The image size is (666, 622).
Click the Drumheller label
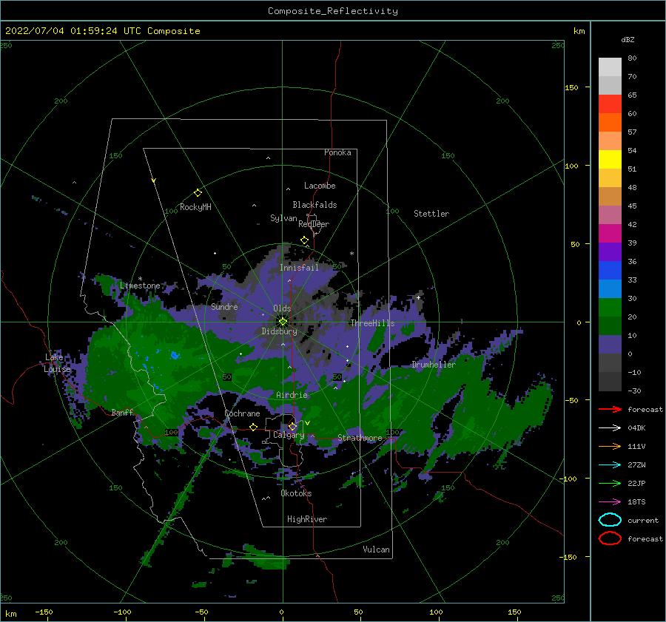434,365
